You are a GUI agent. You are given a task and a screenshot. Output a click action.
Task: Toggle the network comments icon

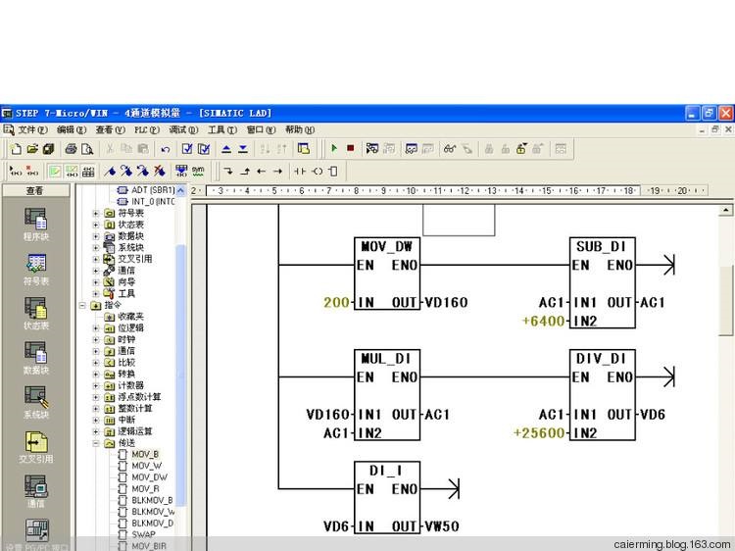click(72, 172)
